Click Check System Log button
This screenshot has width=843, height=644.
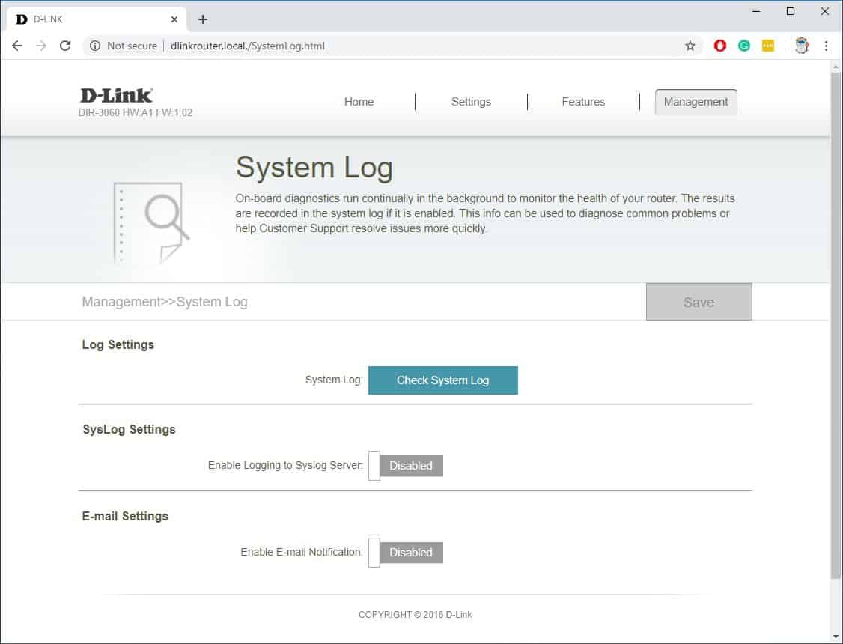(442, 380)
